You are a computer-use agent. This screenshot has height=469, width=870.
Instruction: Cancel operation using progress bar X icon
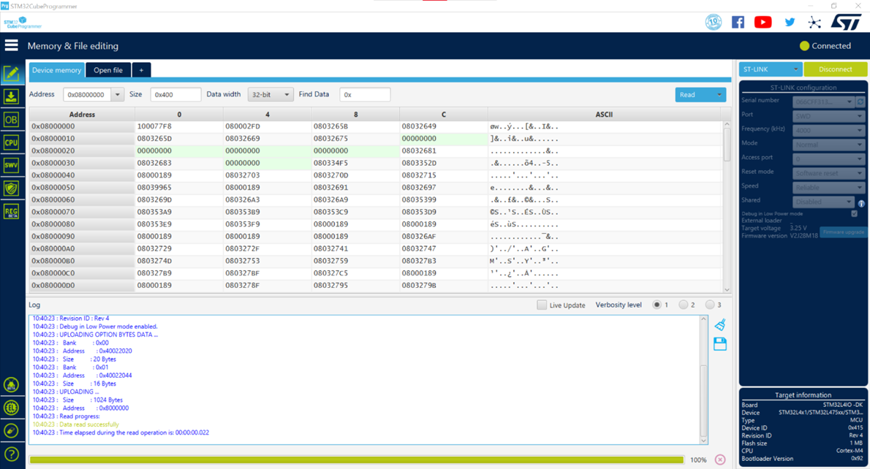[720, 460]
